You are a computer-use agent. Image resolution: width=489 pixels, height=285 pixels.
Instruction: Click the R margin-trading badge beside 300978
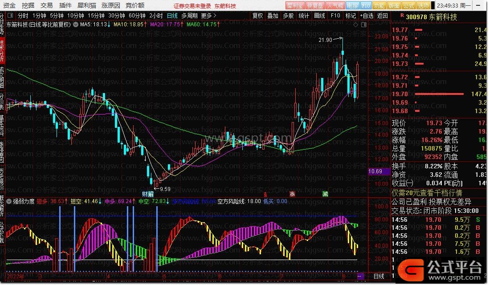(402, 15)
